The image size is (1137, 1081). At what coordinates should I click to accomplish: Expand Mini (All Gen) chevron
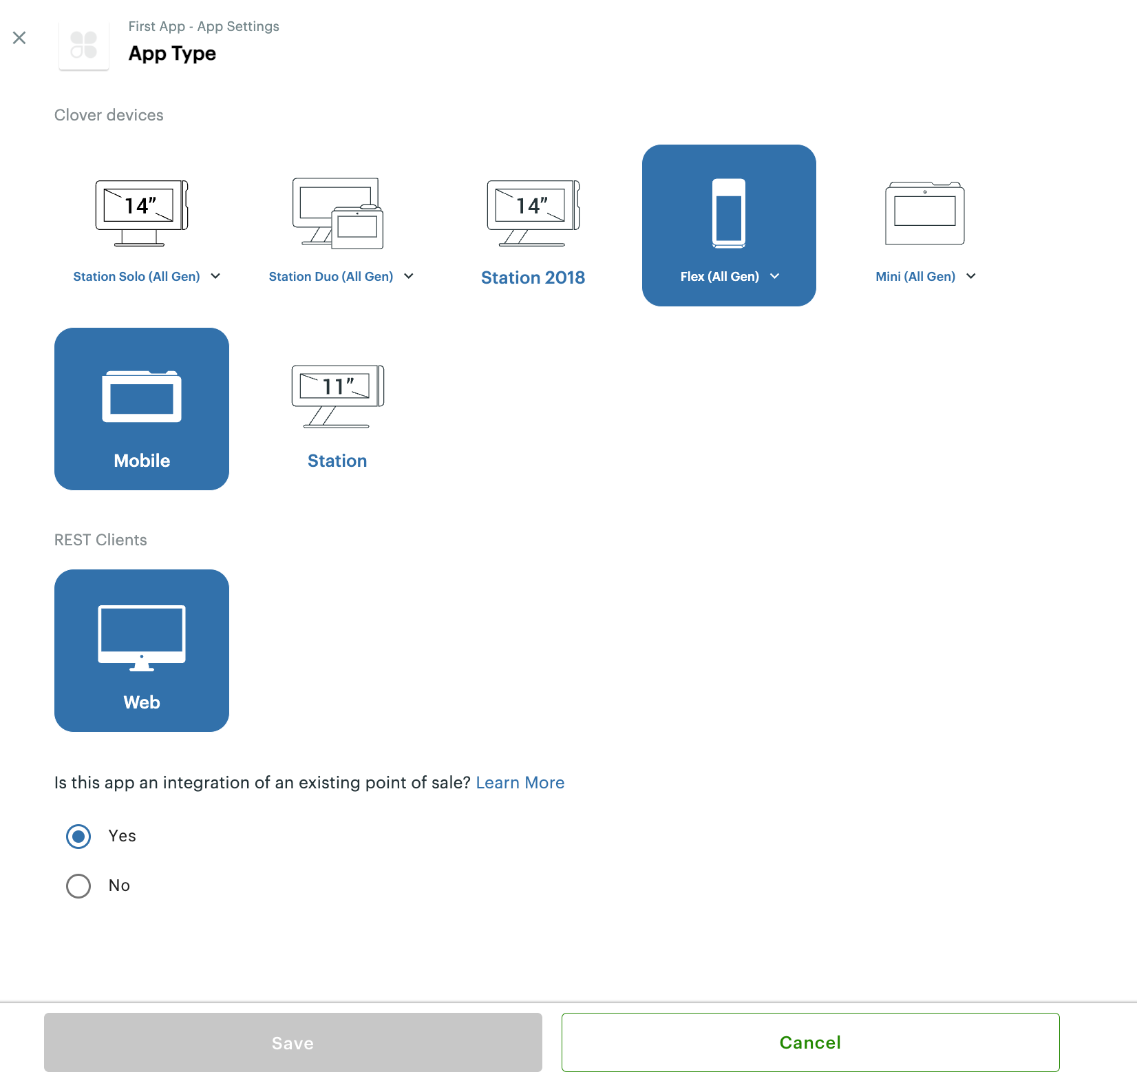click(x=971, y=276)
